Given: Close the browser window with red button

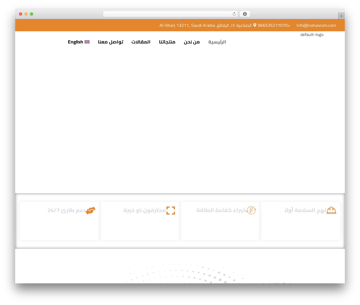Looking at the screenshot, I should coord(21,14).
